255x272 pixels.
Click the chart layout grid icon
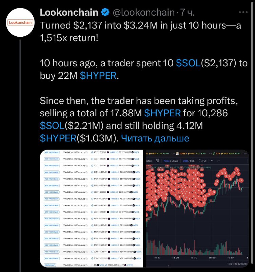pyautogui.click(x=157, y=161)
